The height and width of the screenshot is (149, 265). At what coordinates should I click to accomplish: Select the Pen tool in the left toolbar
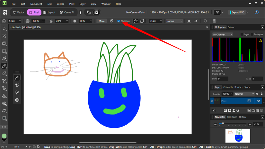4,110
